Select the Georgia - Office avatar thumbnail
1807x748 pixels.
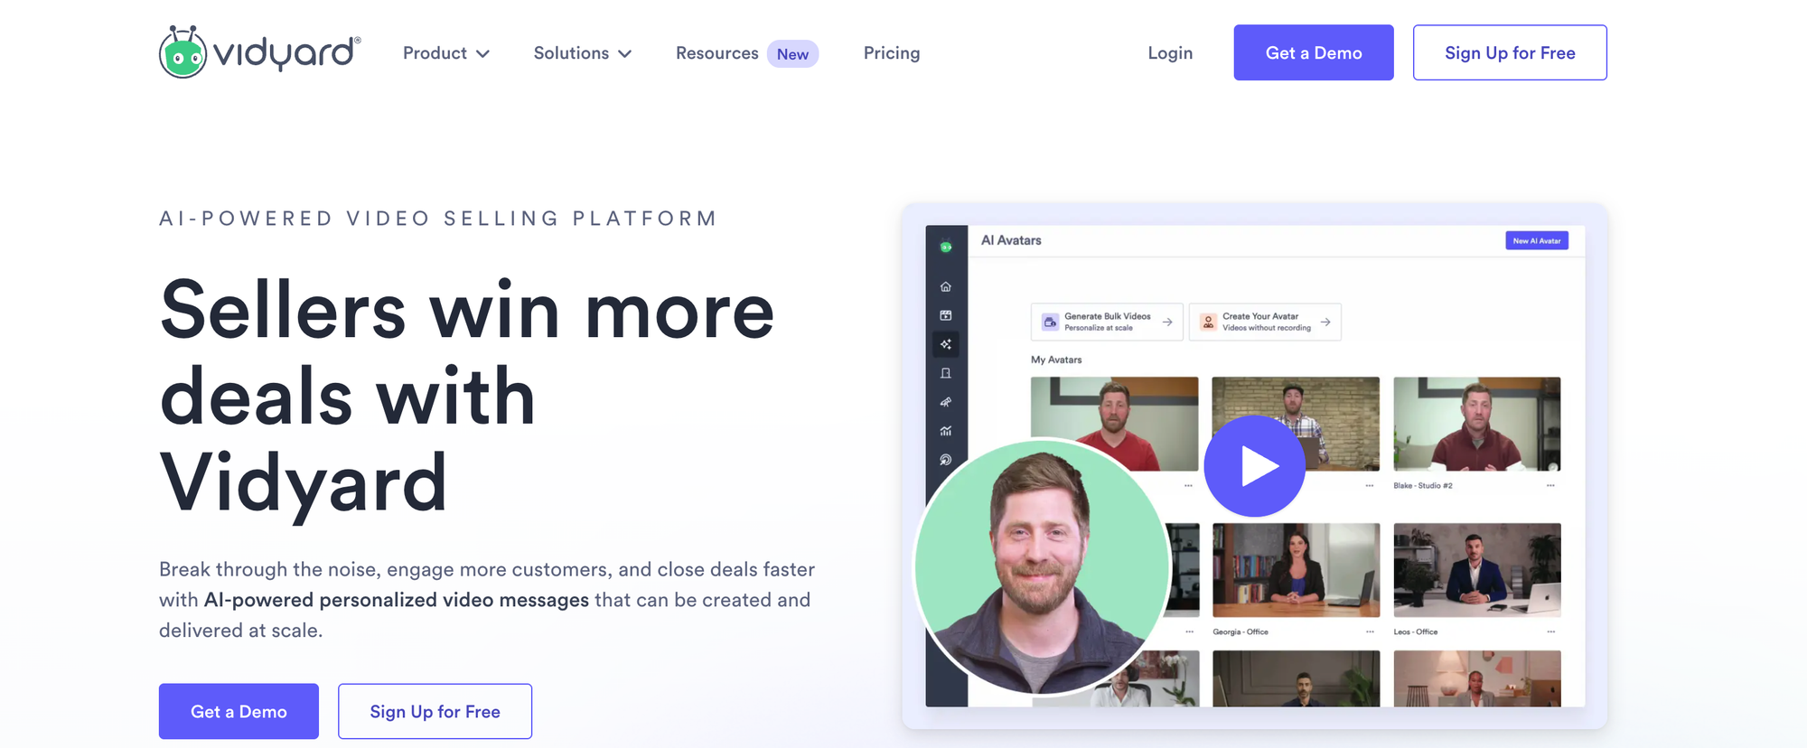(1297, 570)
